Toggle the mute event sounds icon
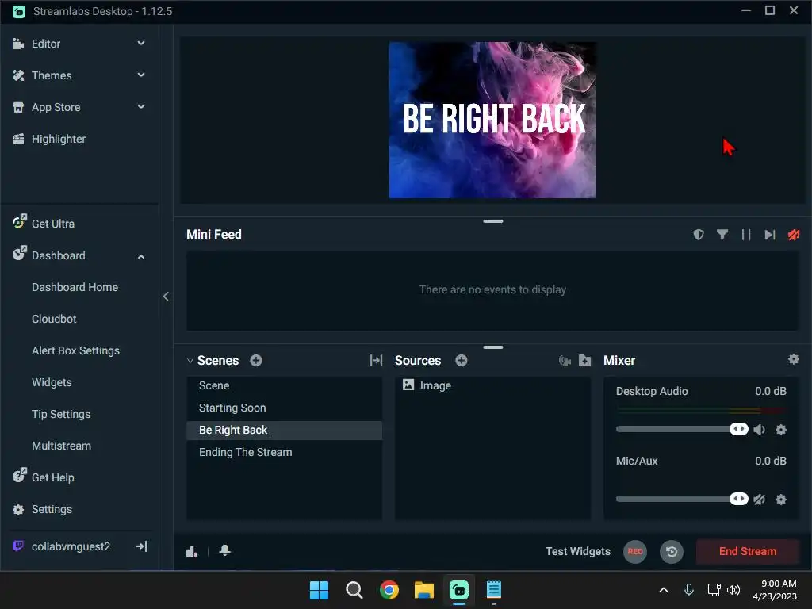812x609 pixels. 793,235
